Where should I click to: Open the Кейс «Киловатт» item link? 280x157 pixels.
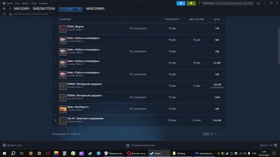click(x=78, y=107)
